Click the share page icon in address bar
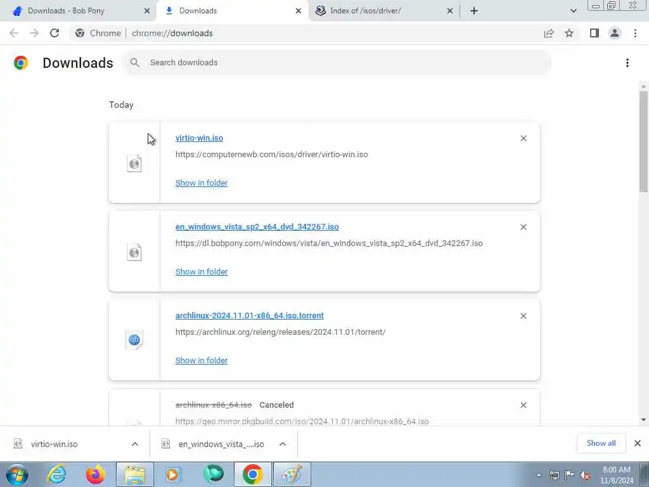Image resolution: width=649 pixels, height=487 pixels. pyautogui.click(x=549, y=33)
